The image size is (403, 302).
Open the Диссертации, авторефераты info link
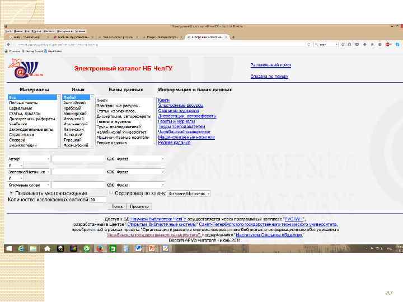[187, 116]
